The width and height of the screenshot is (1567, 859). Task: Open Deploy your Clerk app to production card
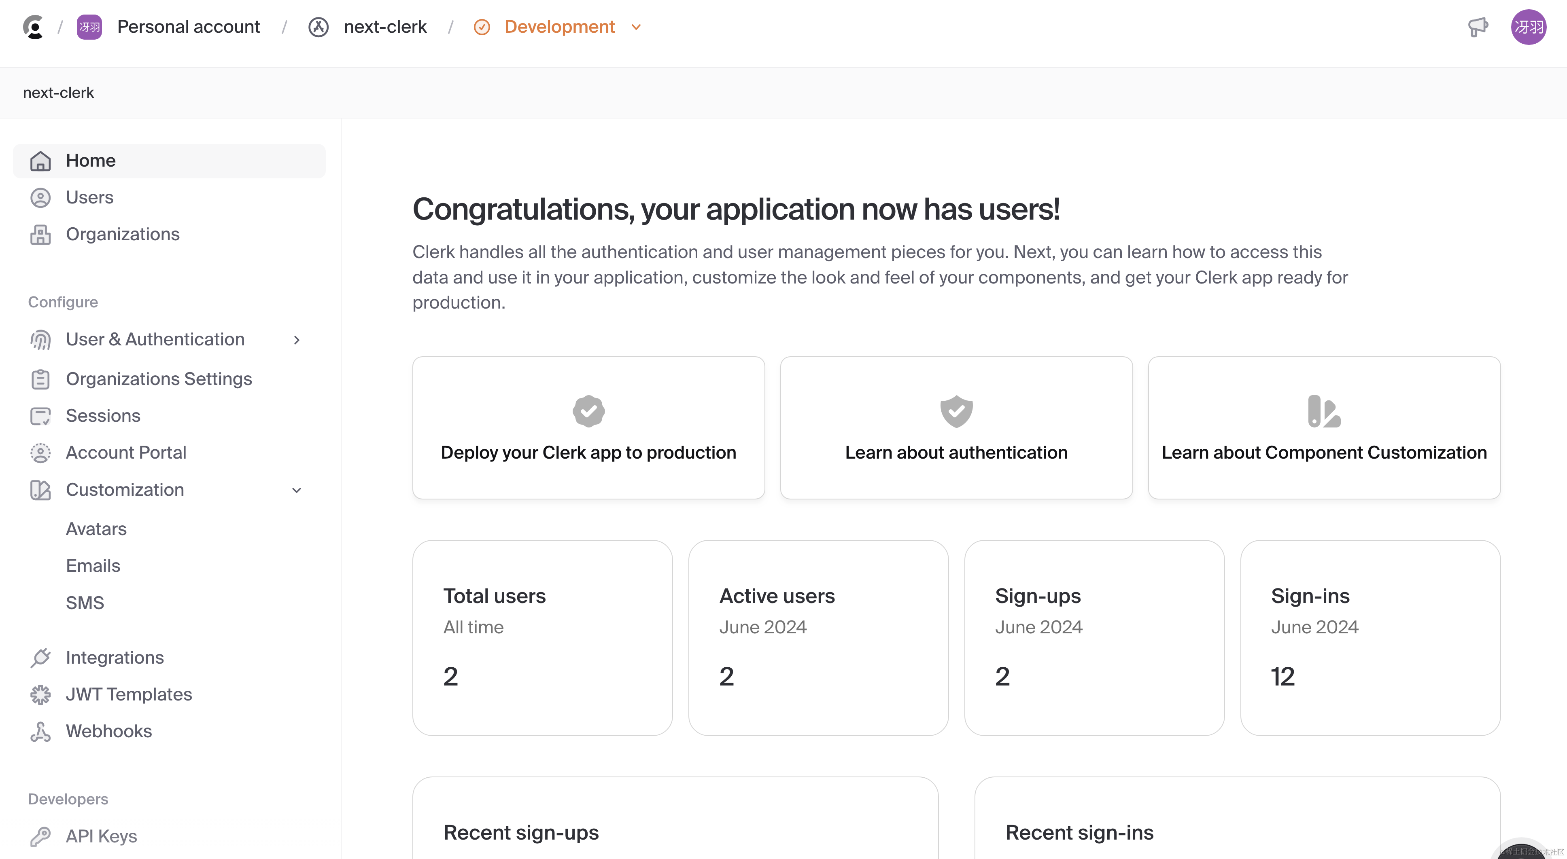[x=588, y=428]
